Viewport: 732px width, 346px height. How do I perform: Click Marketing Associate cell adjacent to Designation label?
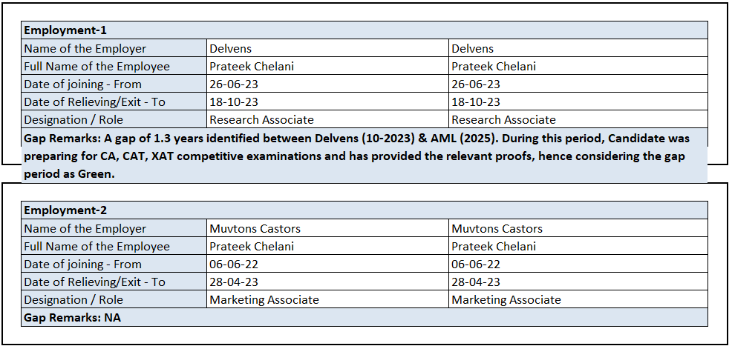(264, 300)
